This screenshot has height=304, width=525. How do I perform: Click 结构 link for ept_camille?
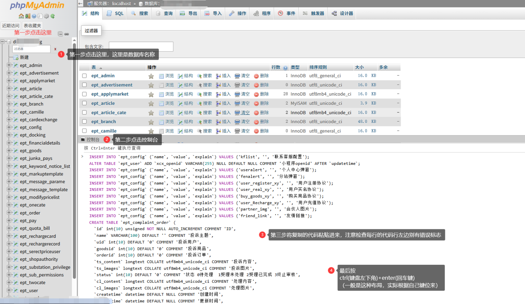pos(185,131)
